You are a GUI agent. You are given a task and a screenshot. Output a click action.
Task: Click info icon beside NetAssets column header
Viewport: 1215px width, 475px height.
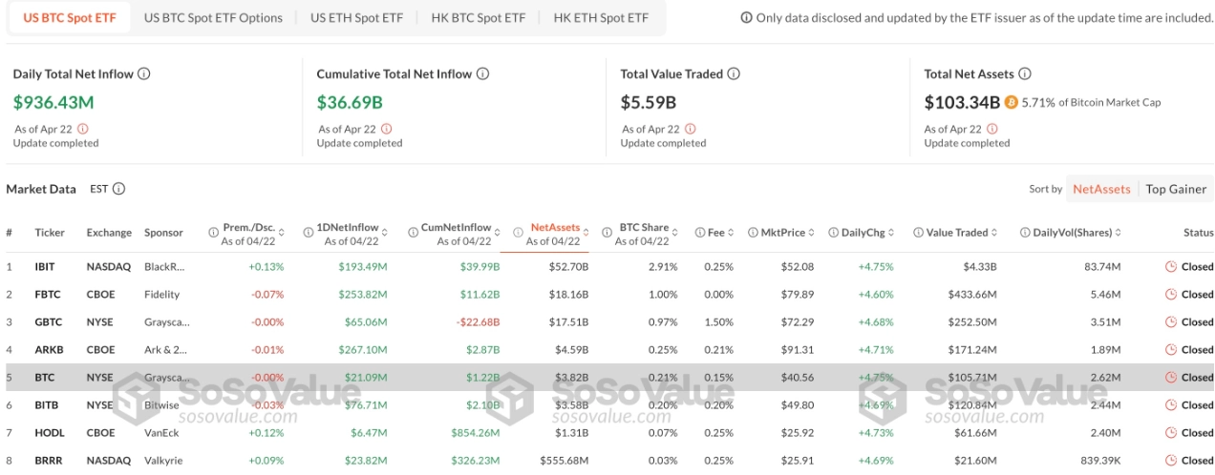click(519, 232)
